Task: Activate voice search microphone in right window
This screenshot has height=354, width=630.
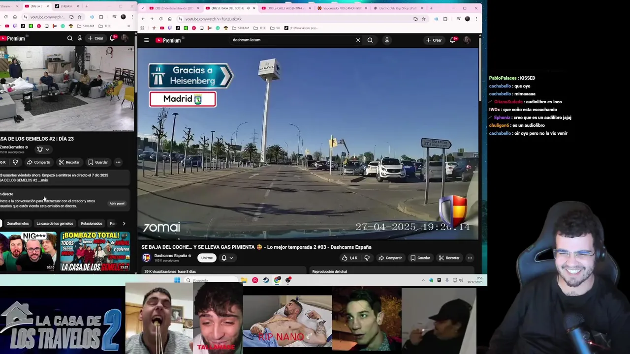Action: tap(387, 40)
